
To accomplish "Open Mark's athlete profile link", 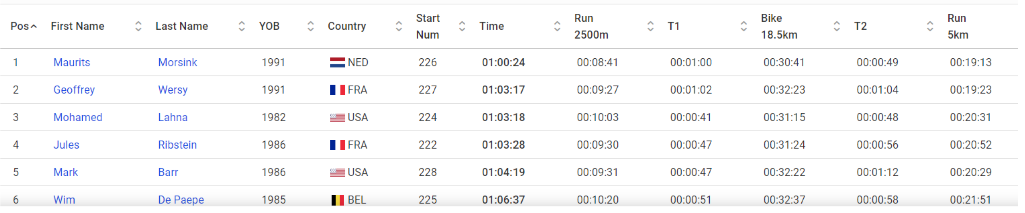I will click(66, 173).
